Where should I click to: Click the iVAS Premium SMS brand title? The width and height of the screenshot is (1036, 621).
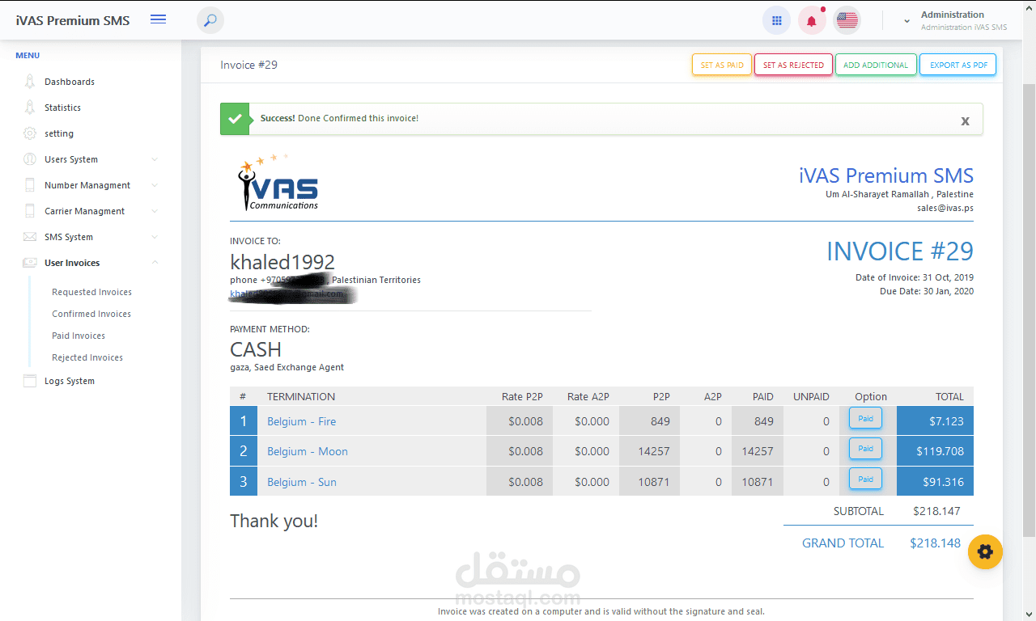(x=73, y=20)
